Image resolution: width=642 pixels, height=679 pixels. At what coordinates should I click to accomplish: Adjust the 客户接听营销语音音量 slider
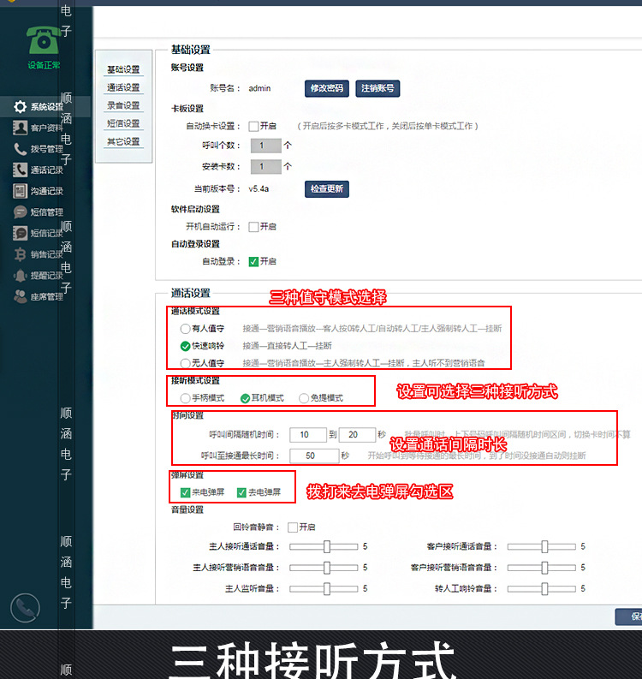(542, 568)
